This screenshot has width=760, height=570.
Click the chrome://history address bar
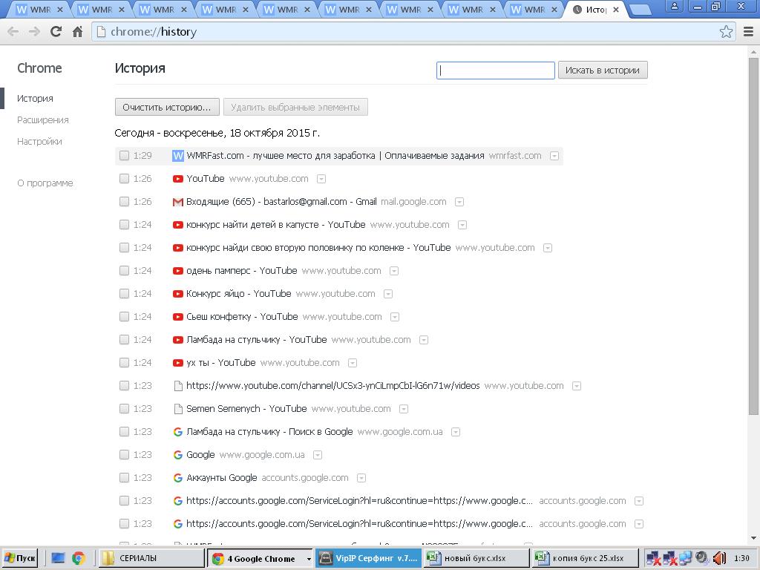pyautogui.click(x=406, y=31)
